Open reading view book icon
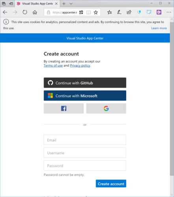The height and width of the screenshot is (197, 174). click(x=88, y=12)
